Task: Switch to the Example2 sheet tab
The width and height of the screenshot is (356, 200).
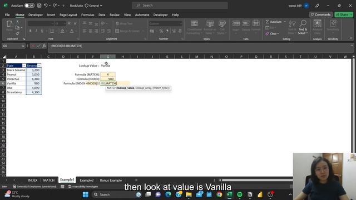Action: tap(87, 180)
